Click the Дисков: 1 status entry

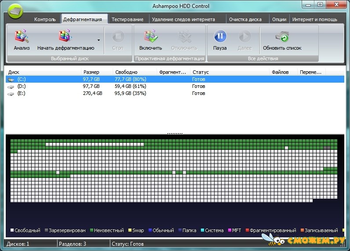18,244
